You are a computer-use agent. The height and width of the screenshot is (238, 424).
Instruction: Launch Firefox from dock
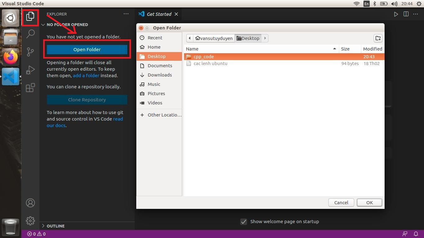tap(11, 57)
